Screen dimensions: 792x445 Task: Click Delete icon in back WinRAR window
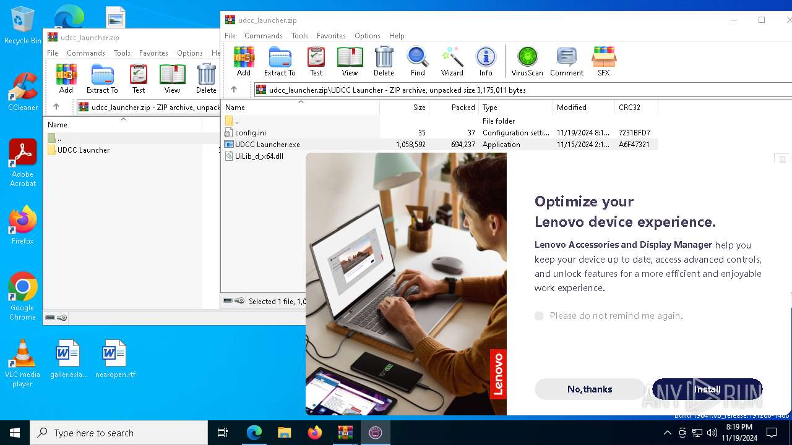206,78
